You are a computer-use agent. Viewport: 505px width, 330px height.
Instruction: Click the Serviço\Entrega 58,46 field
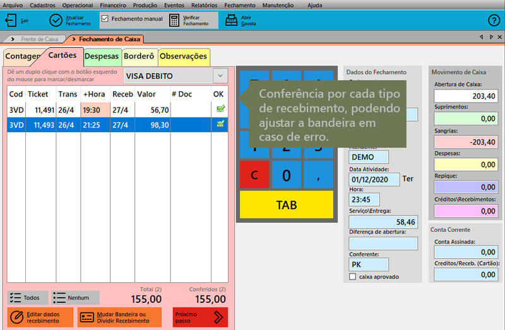(x=383, y=222)
